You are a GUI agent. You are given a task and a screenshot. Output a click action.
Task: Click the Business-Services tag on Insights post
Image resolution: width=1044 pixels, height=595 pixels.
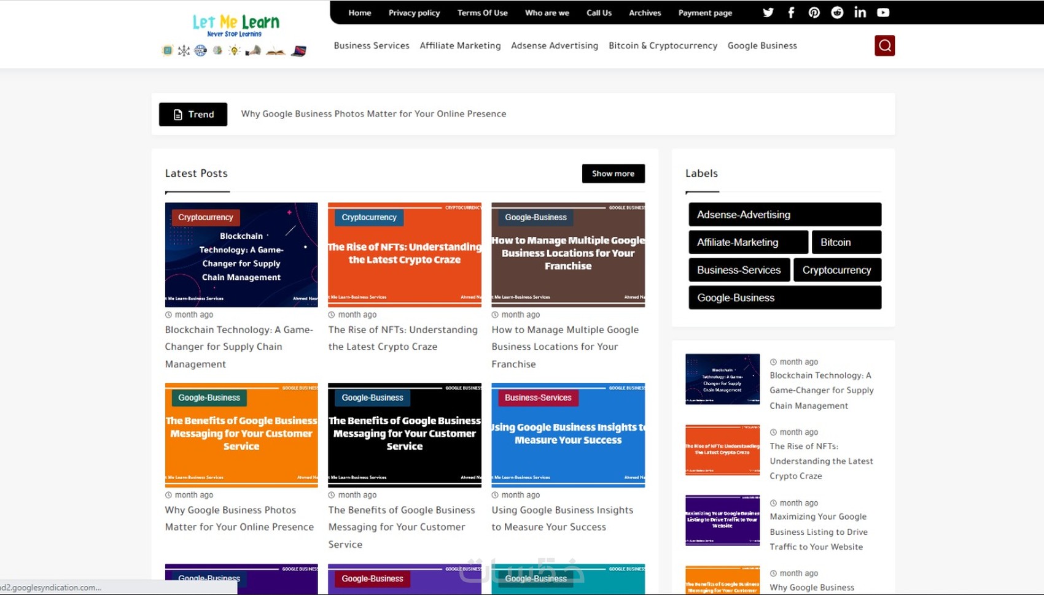538,397
